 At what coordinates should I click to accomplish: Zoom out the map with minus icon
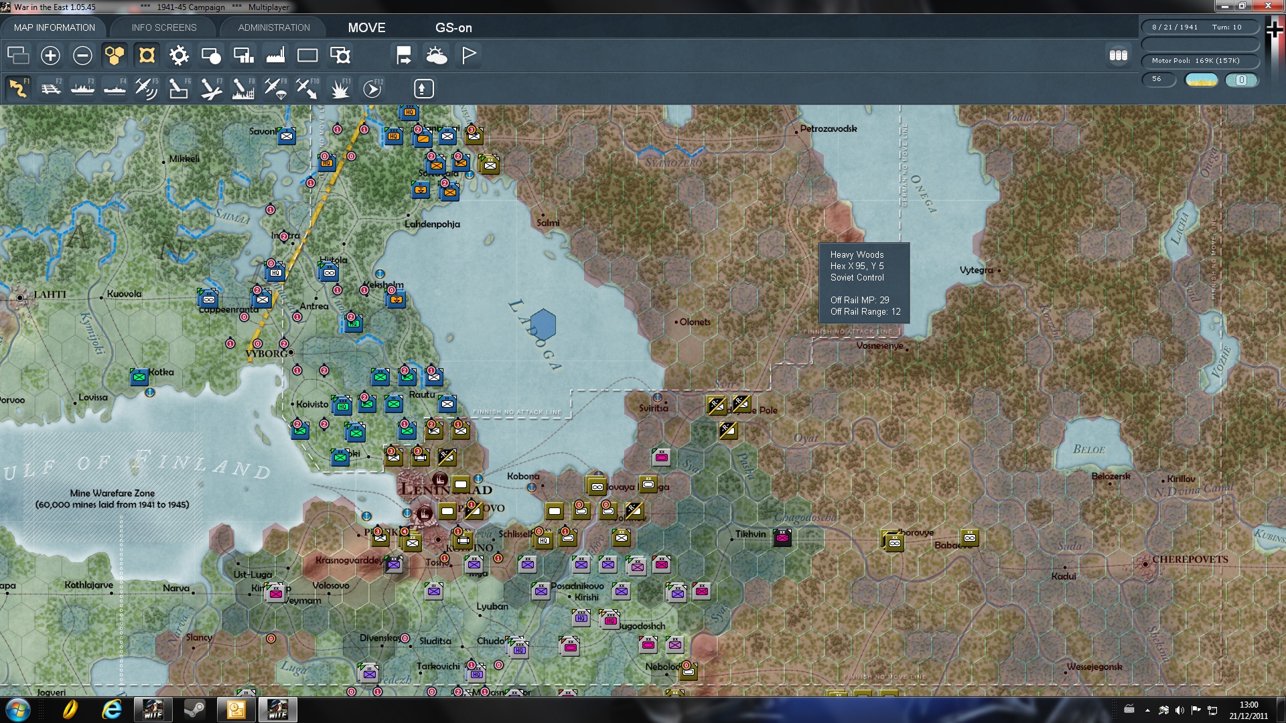click(x=82, y=55)
